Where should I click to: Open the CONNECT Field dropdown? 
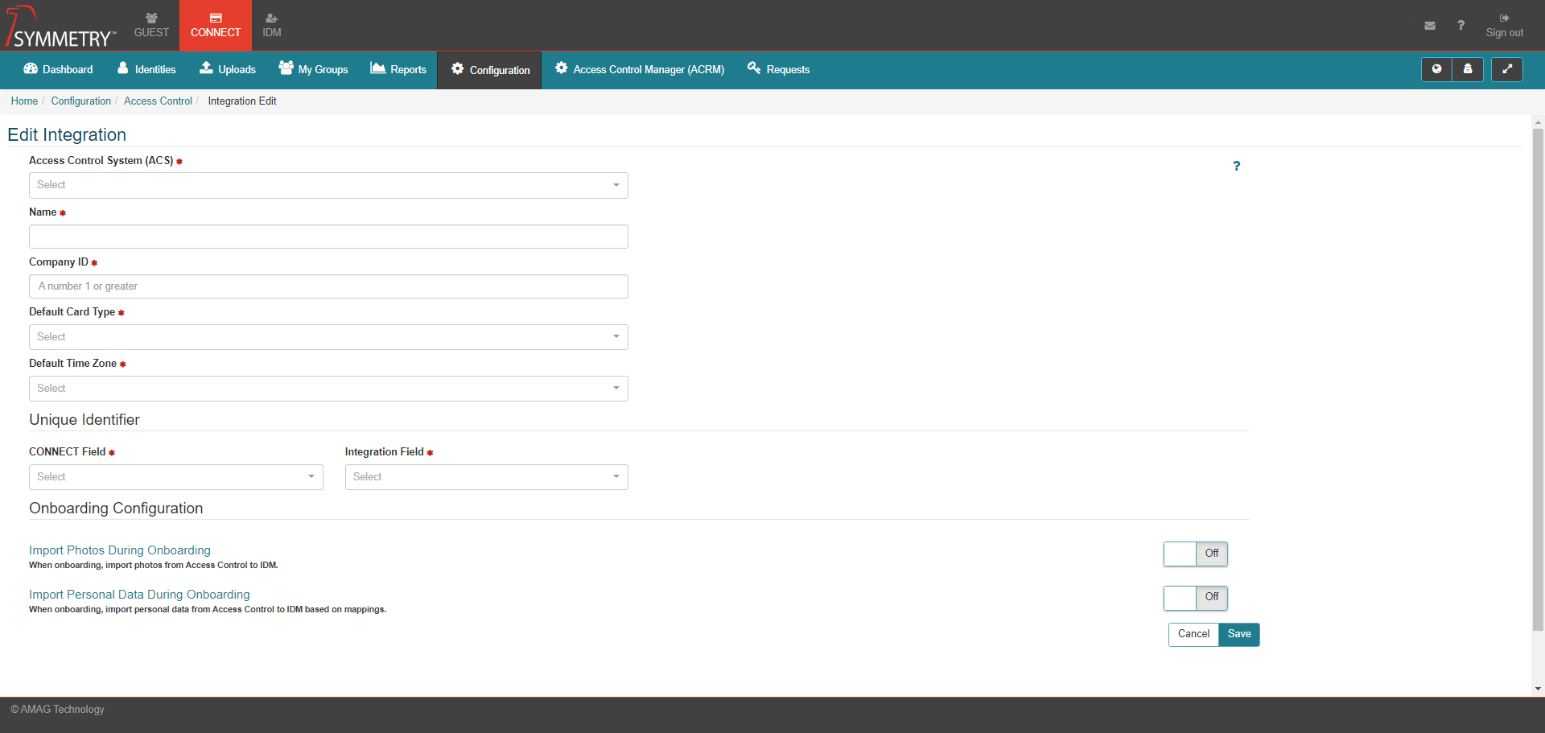(176, 477)
